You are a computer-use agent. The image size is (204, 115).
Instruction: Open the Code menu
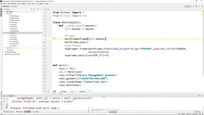pos(19,4)
